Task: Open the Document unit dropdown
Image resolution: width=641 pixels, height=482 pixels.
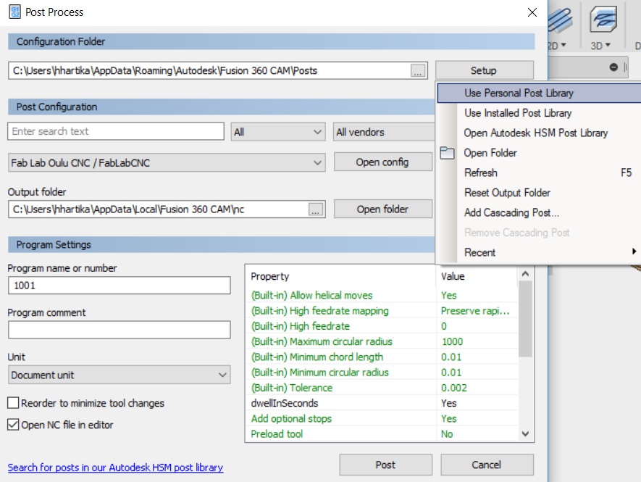Action: coord(119,375)
